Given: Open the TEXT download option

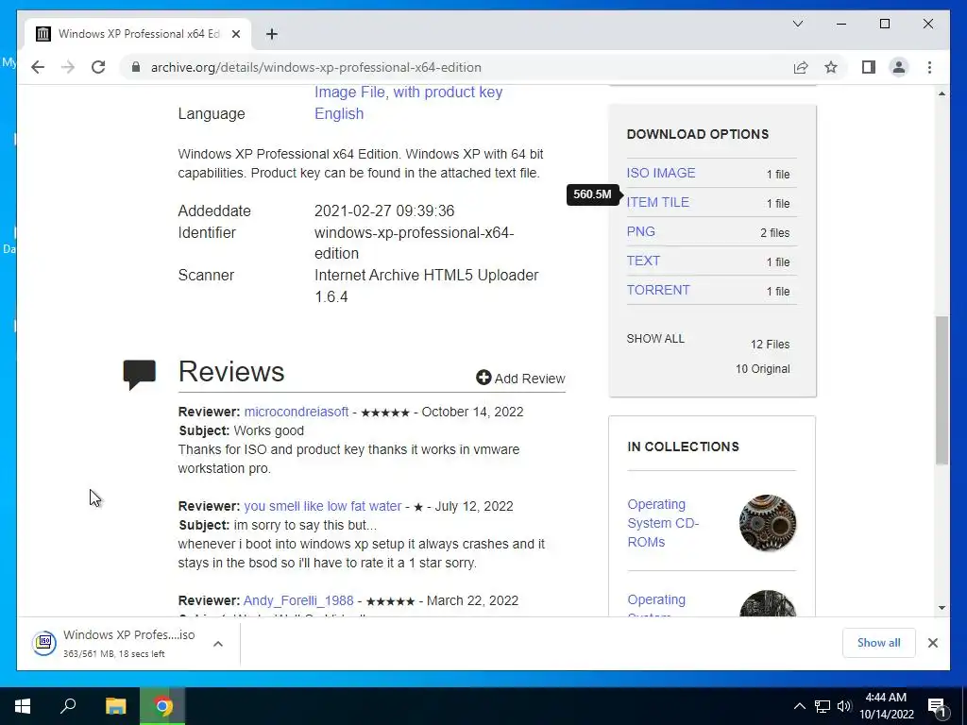Looking at the screenshot, I should point(643,261).
